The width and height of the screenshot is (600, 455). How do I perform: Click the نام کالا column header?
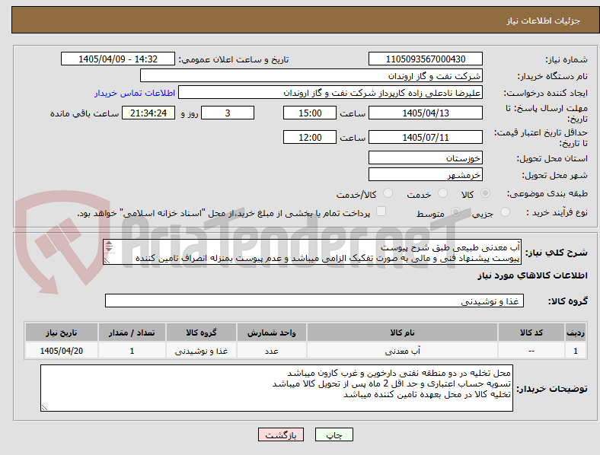[402, 332]
